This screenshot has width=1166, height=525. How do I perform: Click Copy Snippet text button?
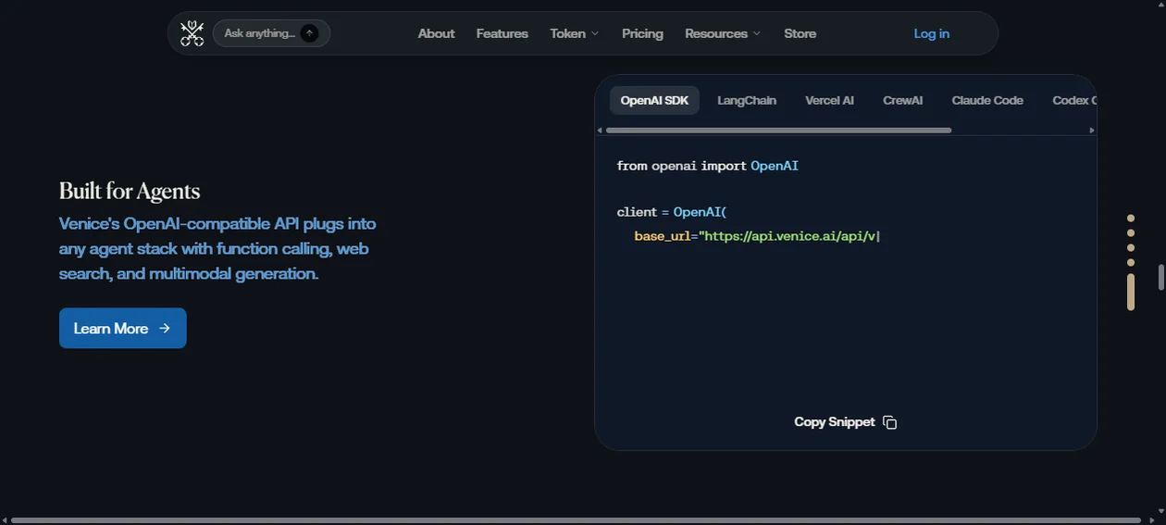coord(835,421)
